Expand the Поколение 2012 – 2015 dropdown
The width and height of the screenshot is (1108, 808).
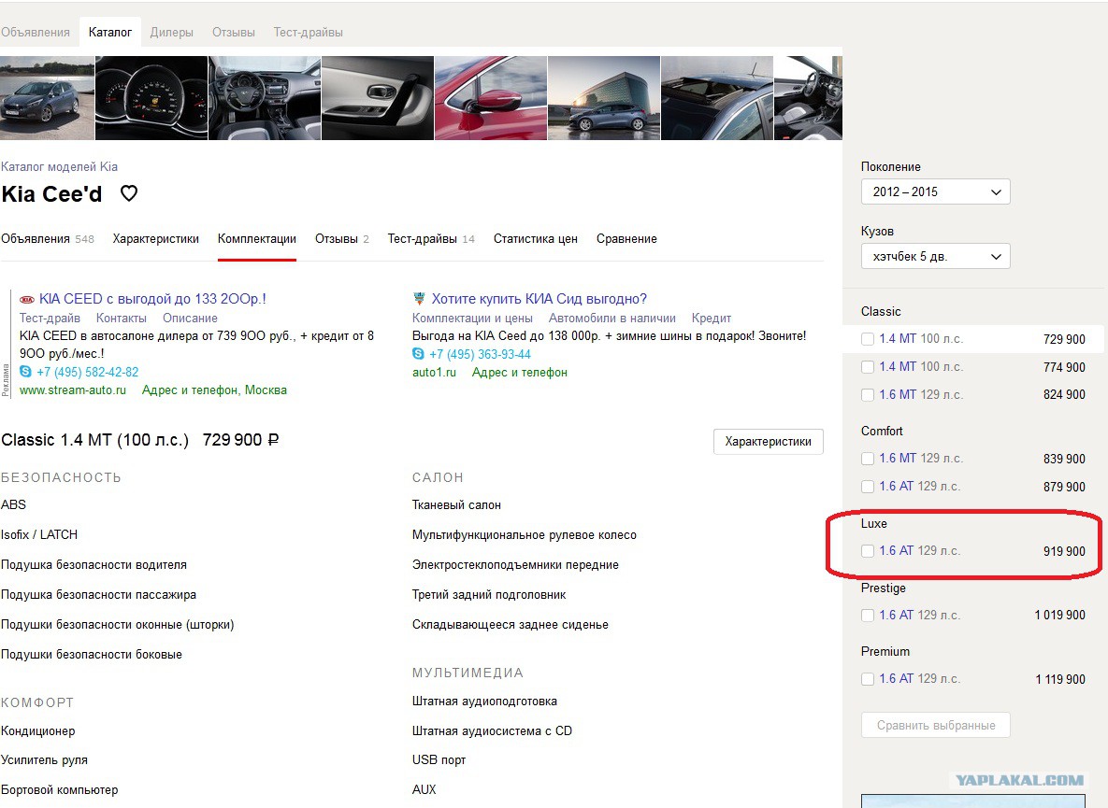(936, 191)
